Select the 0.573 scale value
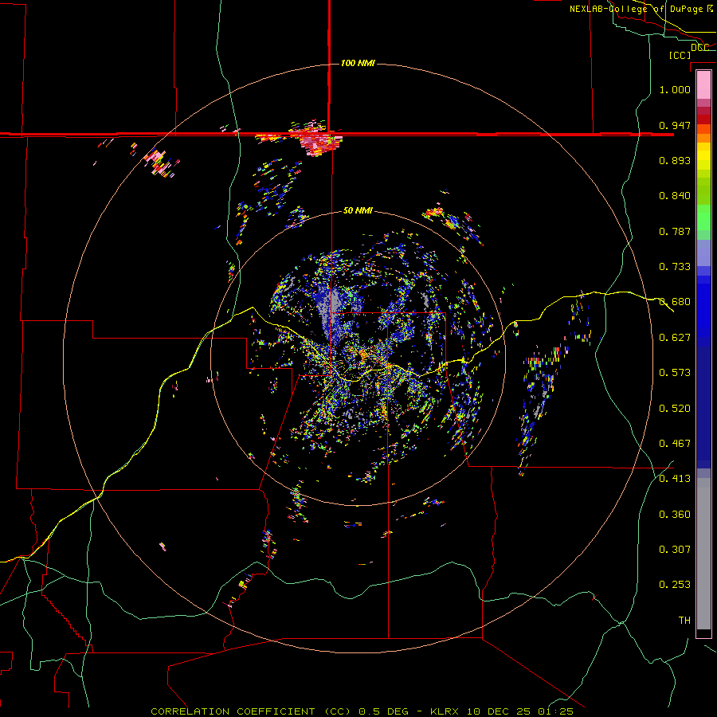 coord(675,373)
